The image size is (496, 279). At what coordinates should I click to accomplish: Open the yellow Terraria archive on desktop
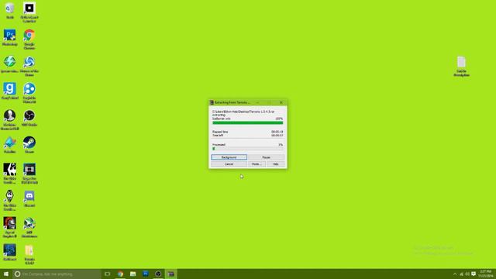29,254
